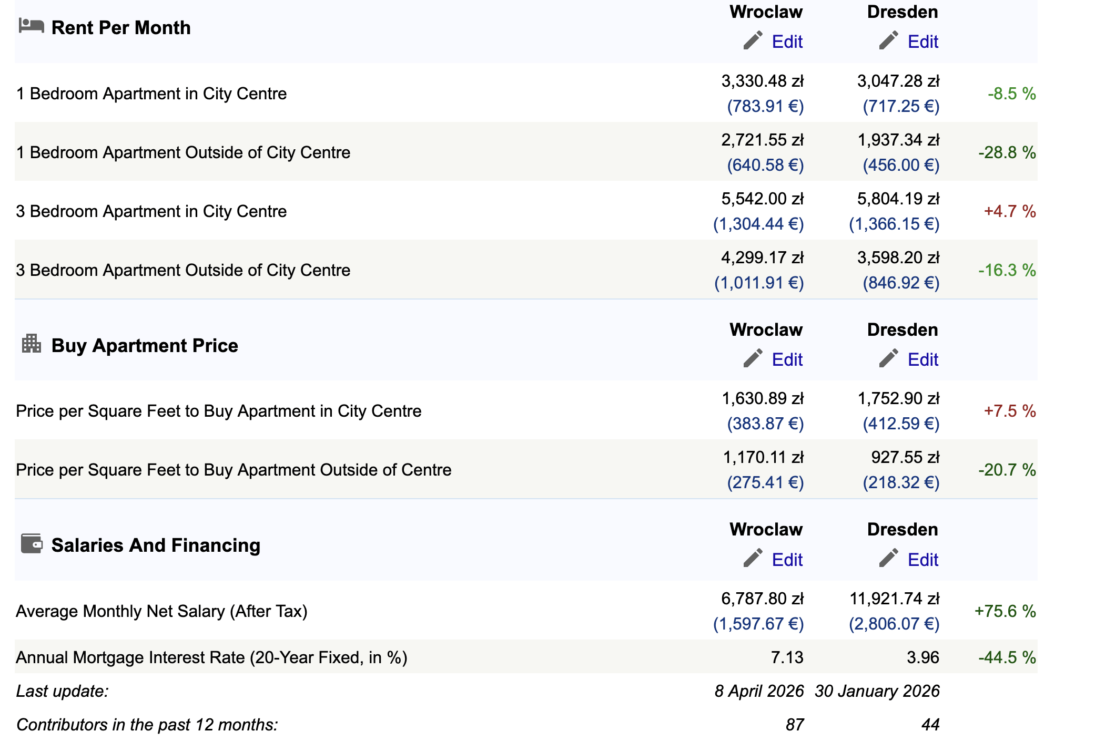Click pencil icon for Dresden rent section

click(x=888, y=40)
